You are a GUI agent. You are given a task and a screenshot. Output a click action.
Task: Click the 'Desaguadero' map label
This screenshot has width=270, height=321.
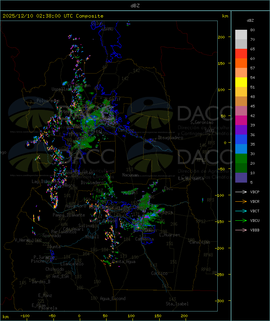click(x=170, y=138)
